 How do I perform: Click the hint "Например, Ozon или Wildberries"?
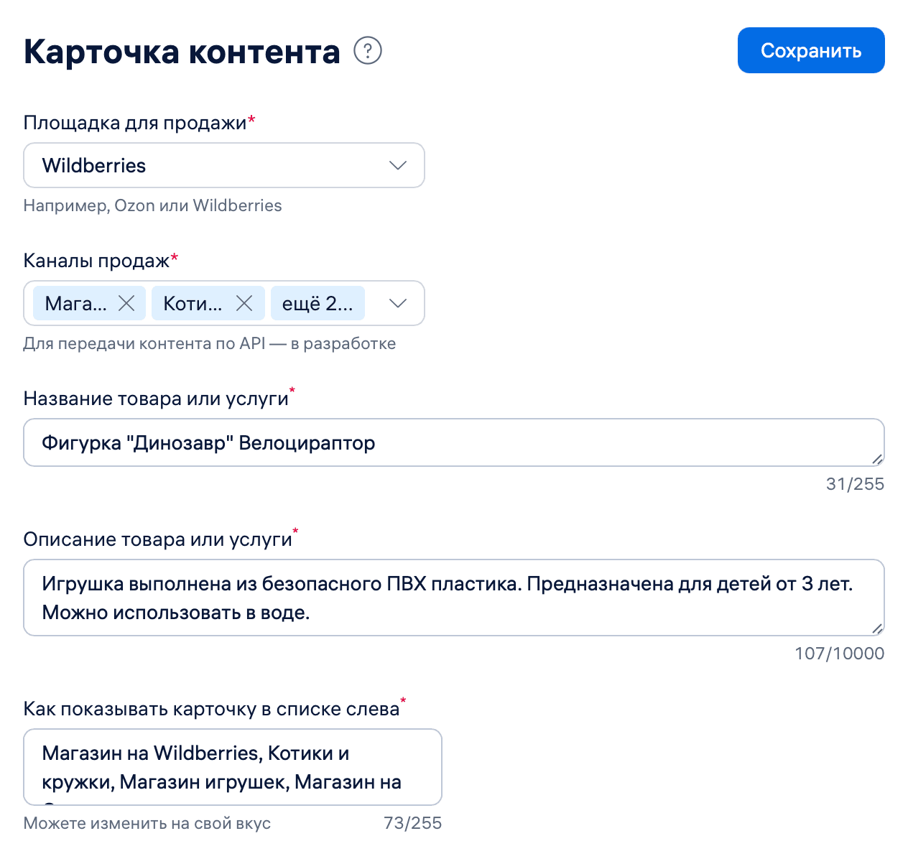point(153,205)
